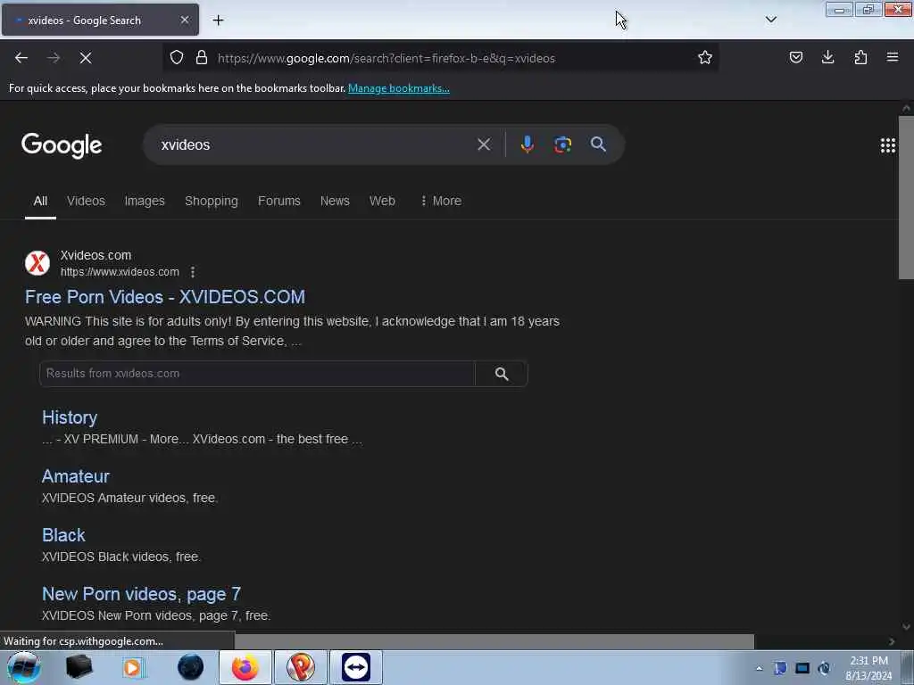Select the All results tab
914x685 pixels.
[x=40, y=201]
